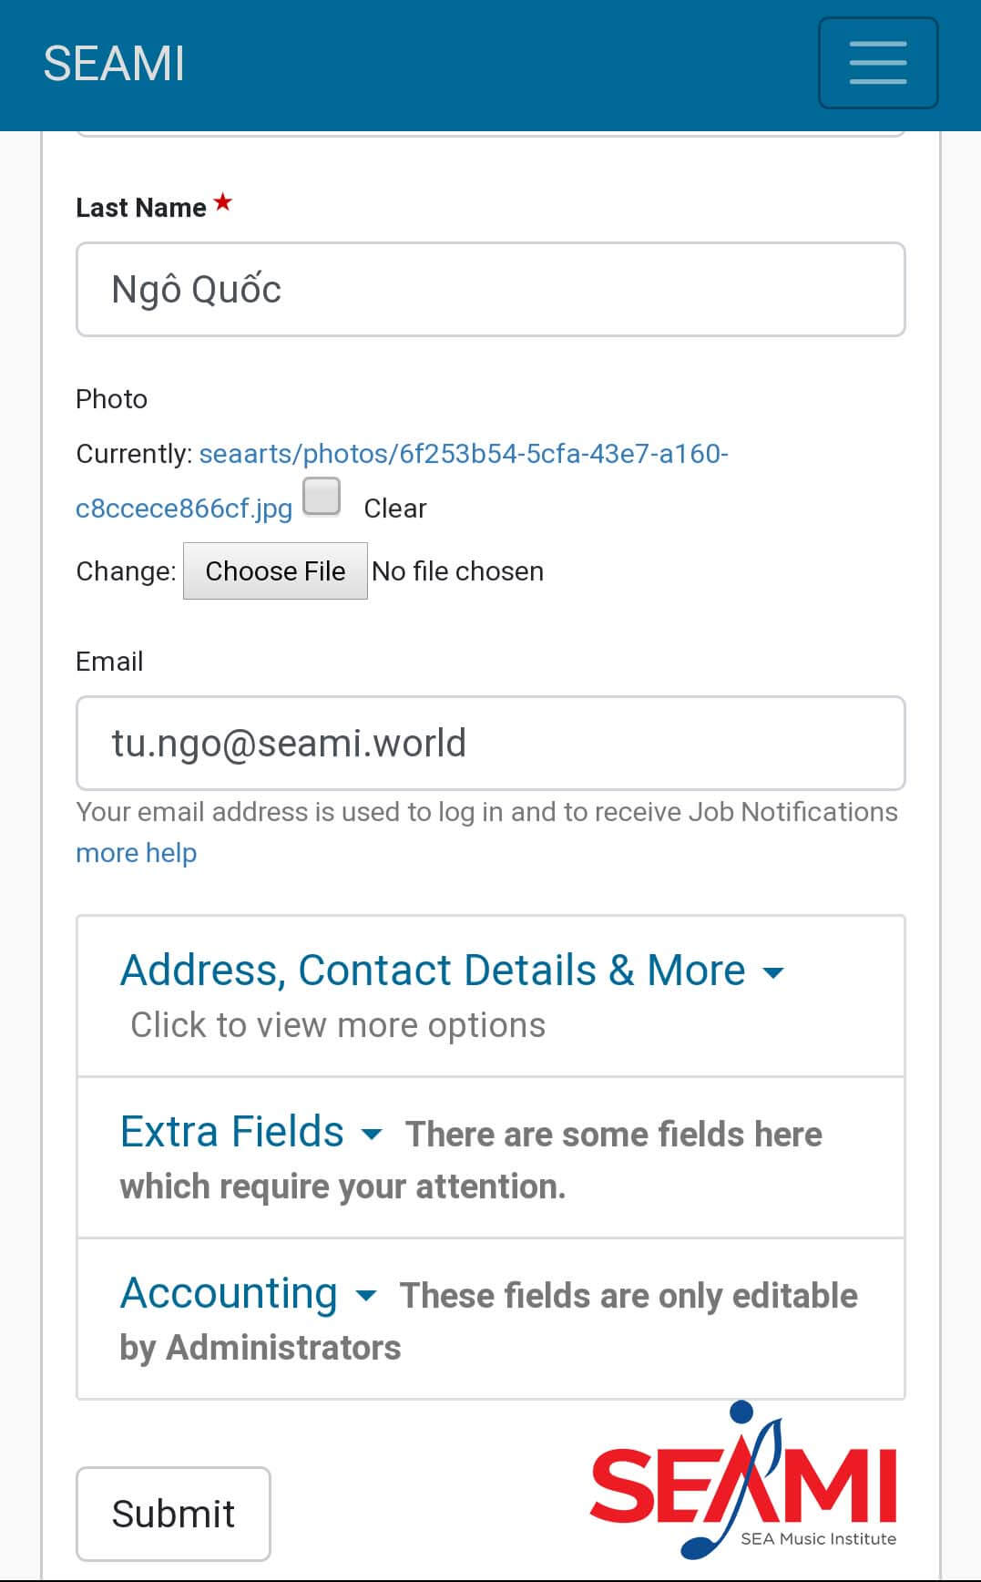The image size is (981, 1582).
Task: Tick the Clear photo checkbox
Action: click(x=322, y=498)
